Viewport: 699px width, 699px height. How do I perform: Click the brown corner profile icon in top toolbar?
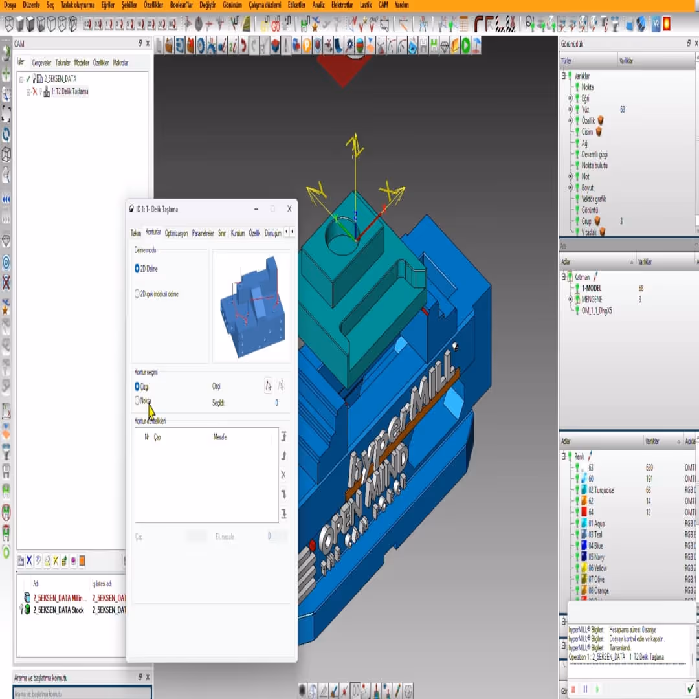[479, 24]
